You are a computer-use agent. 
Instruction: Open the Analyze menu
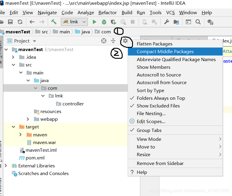(86, 13)
